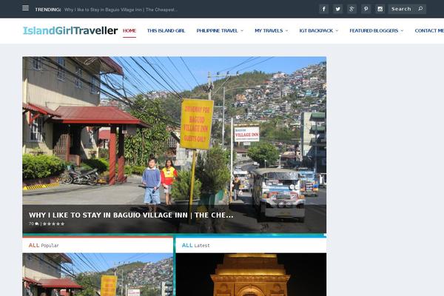
Task: Select the HOME menu item
Action: coord(129,30)
